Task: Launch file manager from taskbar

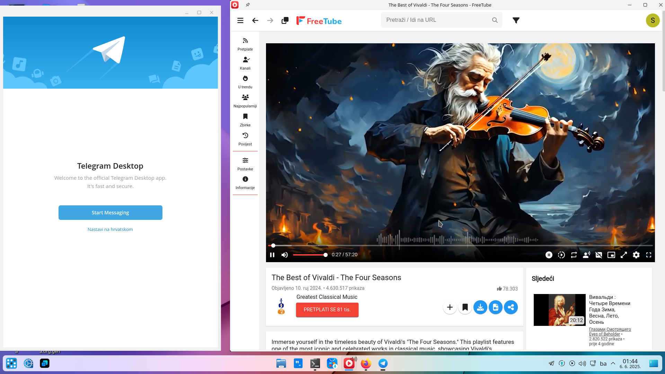Action: (281, 363)
